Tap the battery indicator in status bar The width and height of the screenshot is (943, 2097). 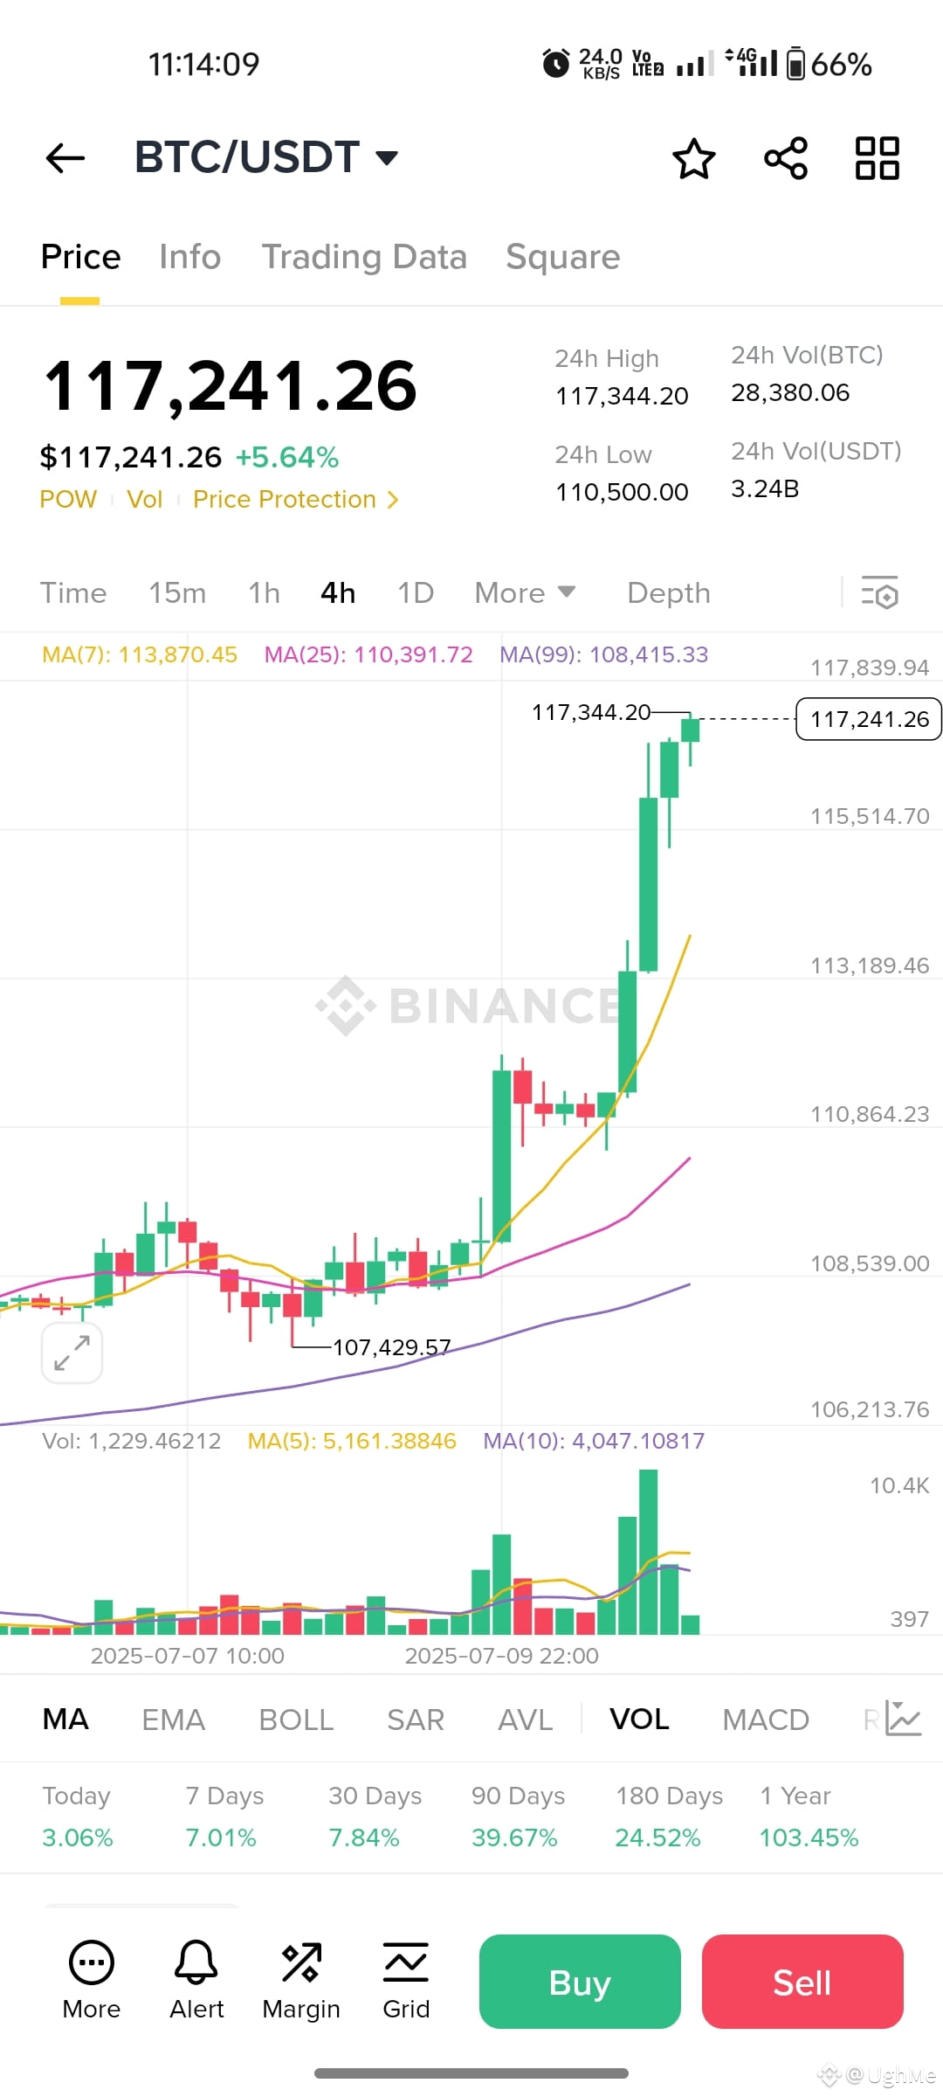point(795,64)
